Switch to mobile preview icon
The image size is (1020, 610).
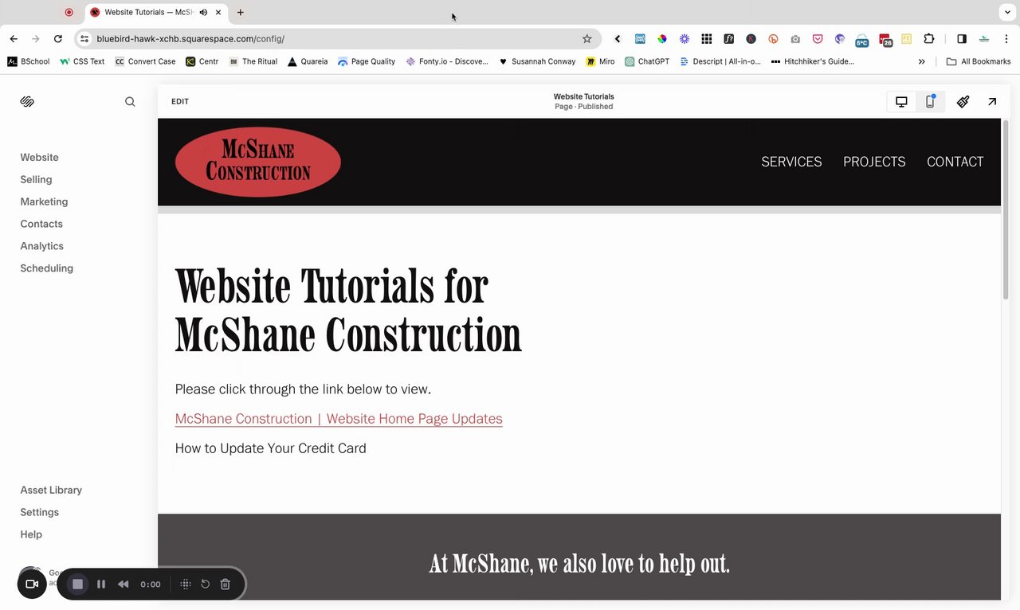coord(930,101)
